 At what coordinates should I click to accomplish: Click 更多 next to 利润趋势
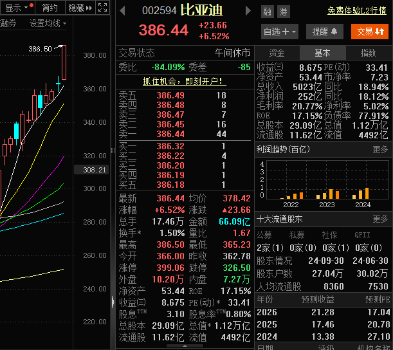click(380, 149)
